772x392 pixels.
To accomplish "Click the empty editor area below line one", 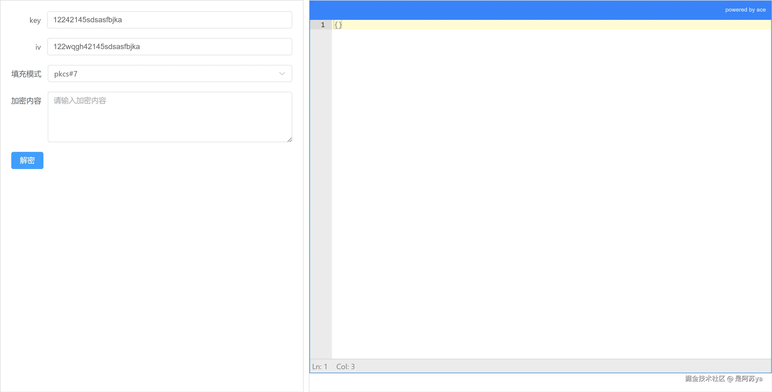I will point(540,180).
